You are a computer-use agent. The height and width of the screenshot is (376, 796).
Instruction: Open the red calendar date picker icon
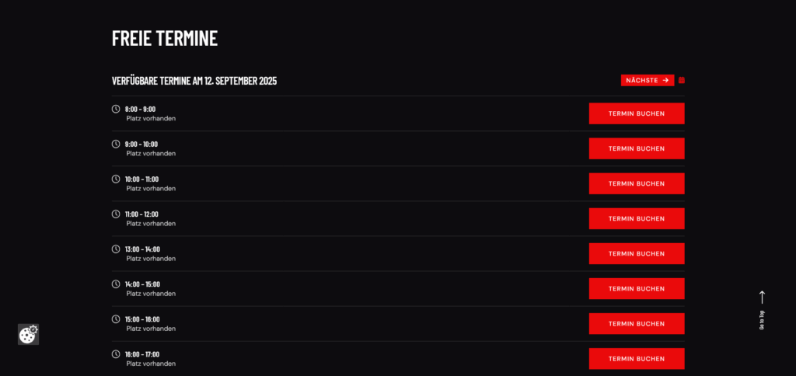(x=682, y=80)
